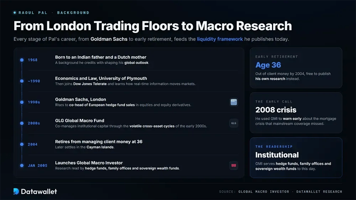Click the 'Goldman Sachs' bold text in subtitle
356x200 pixels.
109,39
